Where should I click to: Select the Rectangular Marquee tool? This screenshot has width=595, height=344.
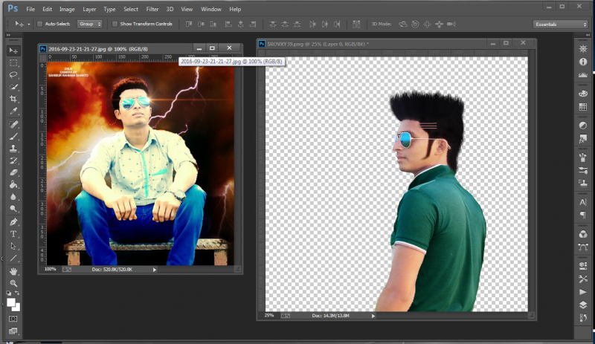pos(13,63)
